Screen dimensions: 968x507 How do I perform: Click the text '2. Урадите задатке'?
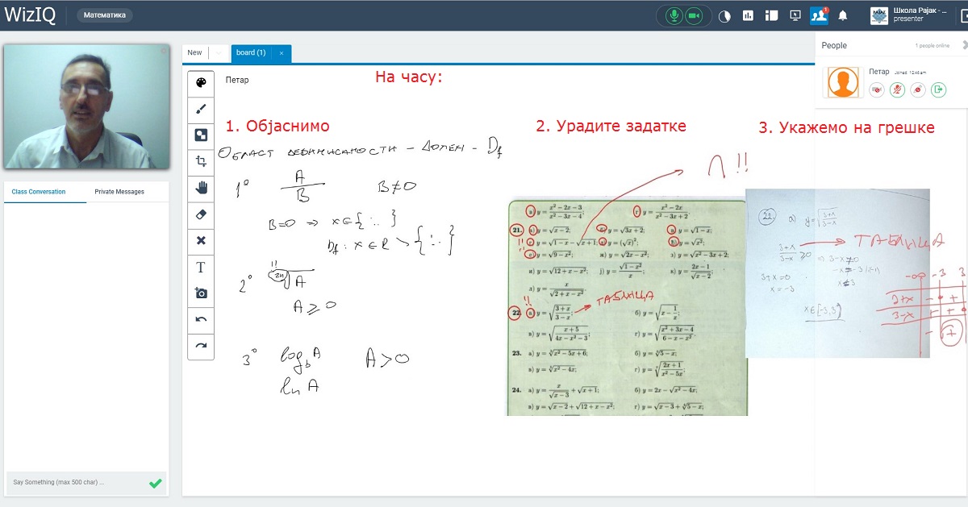[611, 126]
